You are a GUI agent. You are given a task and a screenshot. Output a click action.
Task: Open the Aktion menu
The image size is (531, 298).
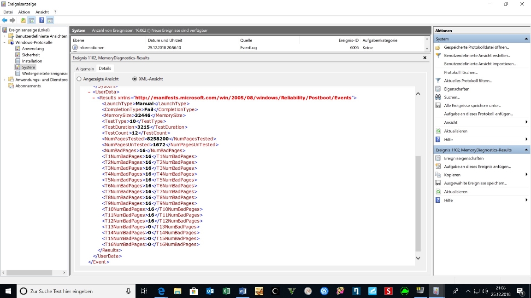[24, 12]
